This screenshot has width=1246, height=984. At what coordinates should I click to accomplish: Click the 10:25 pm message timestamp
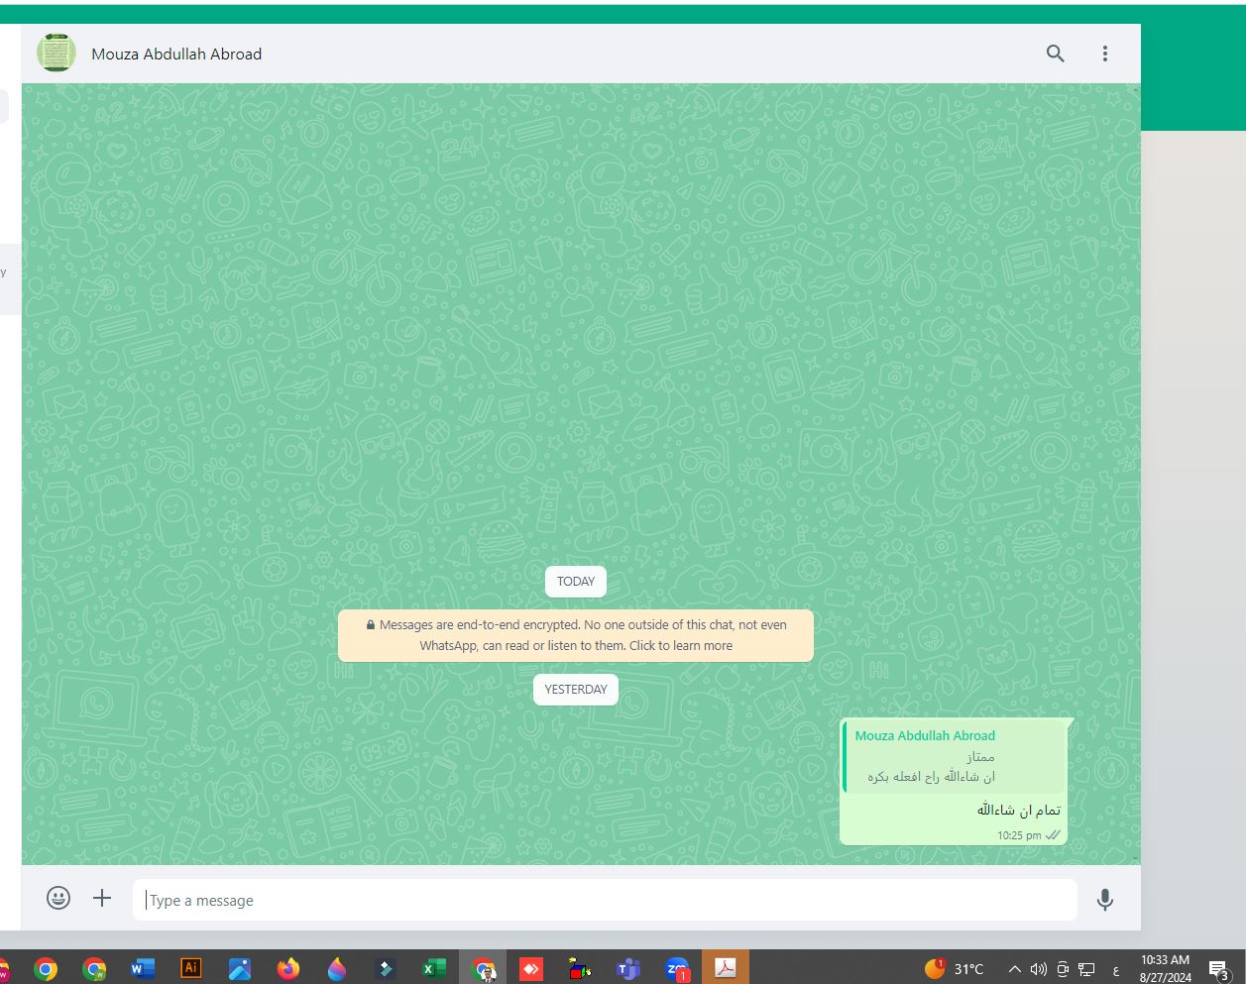1019,835
